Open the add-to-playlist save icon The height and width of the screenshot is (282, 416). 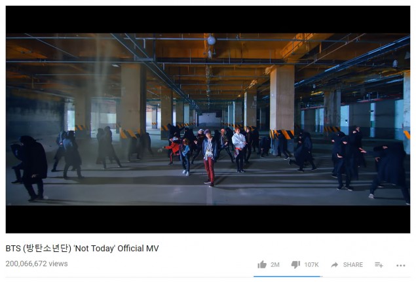pos(379,264)
